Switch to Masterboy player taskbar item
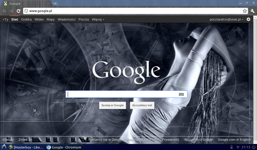The height and width of the screenshot is (150, 257). point(26,147)
